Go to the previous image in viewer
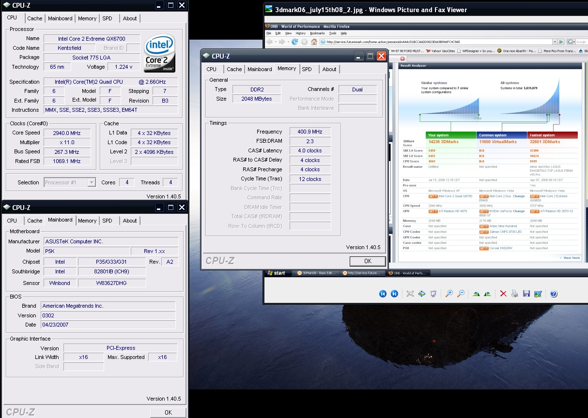 point(383,294)
